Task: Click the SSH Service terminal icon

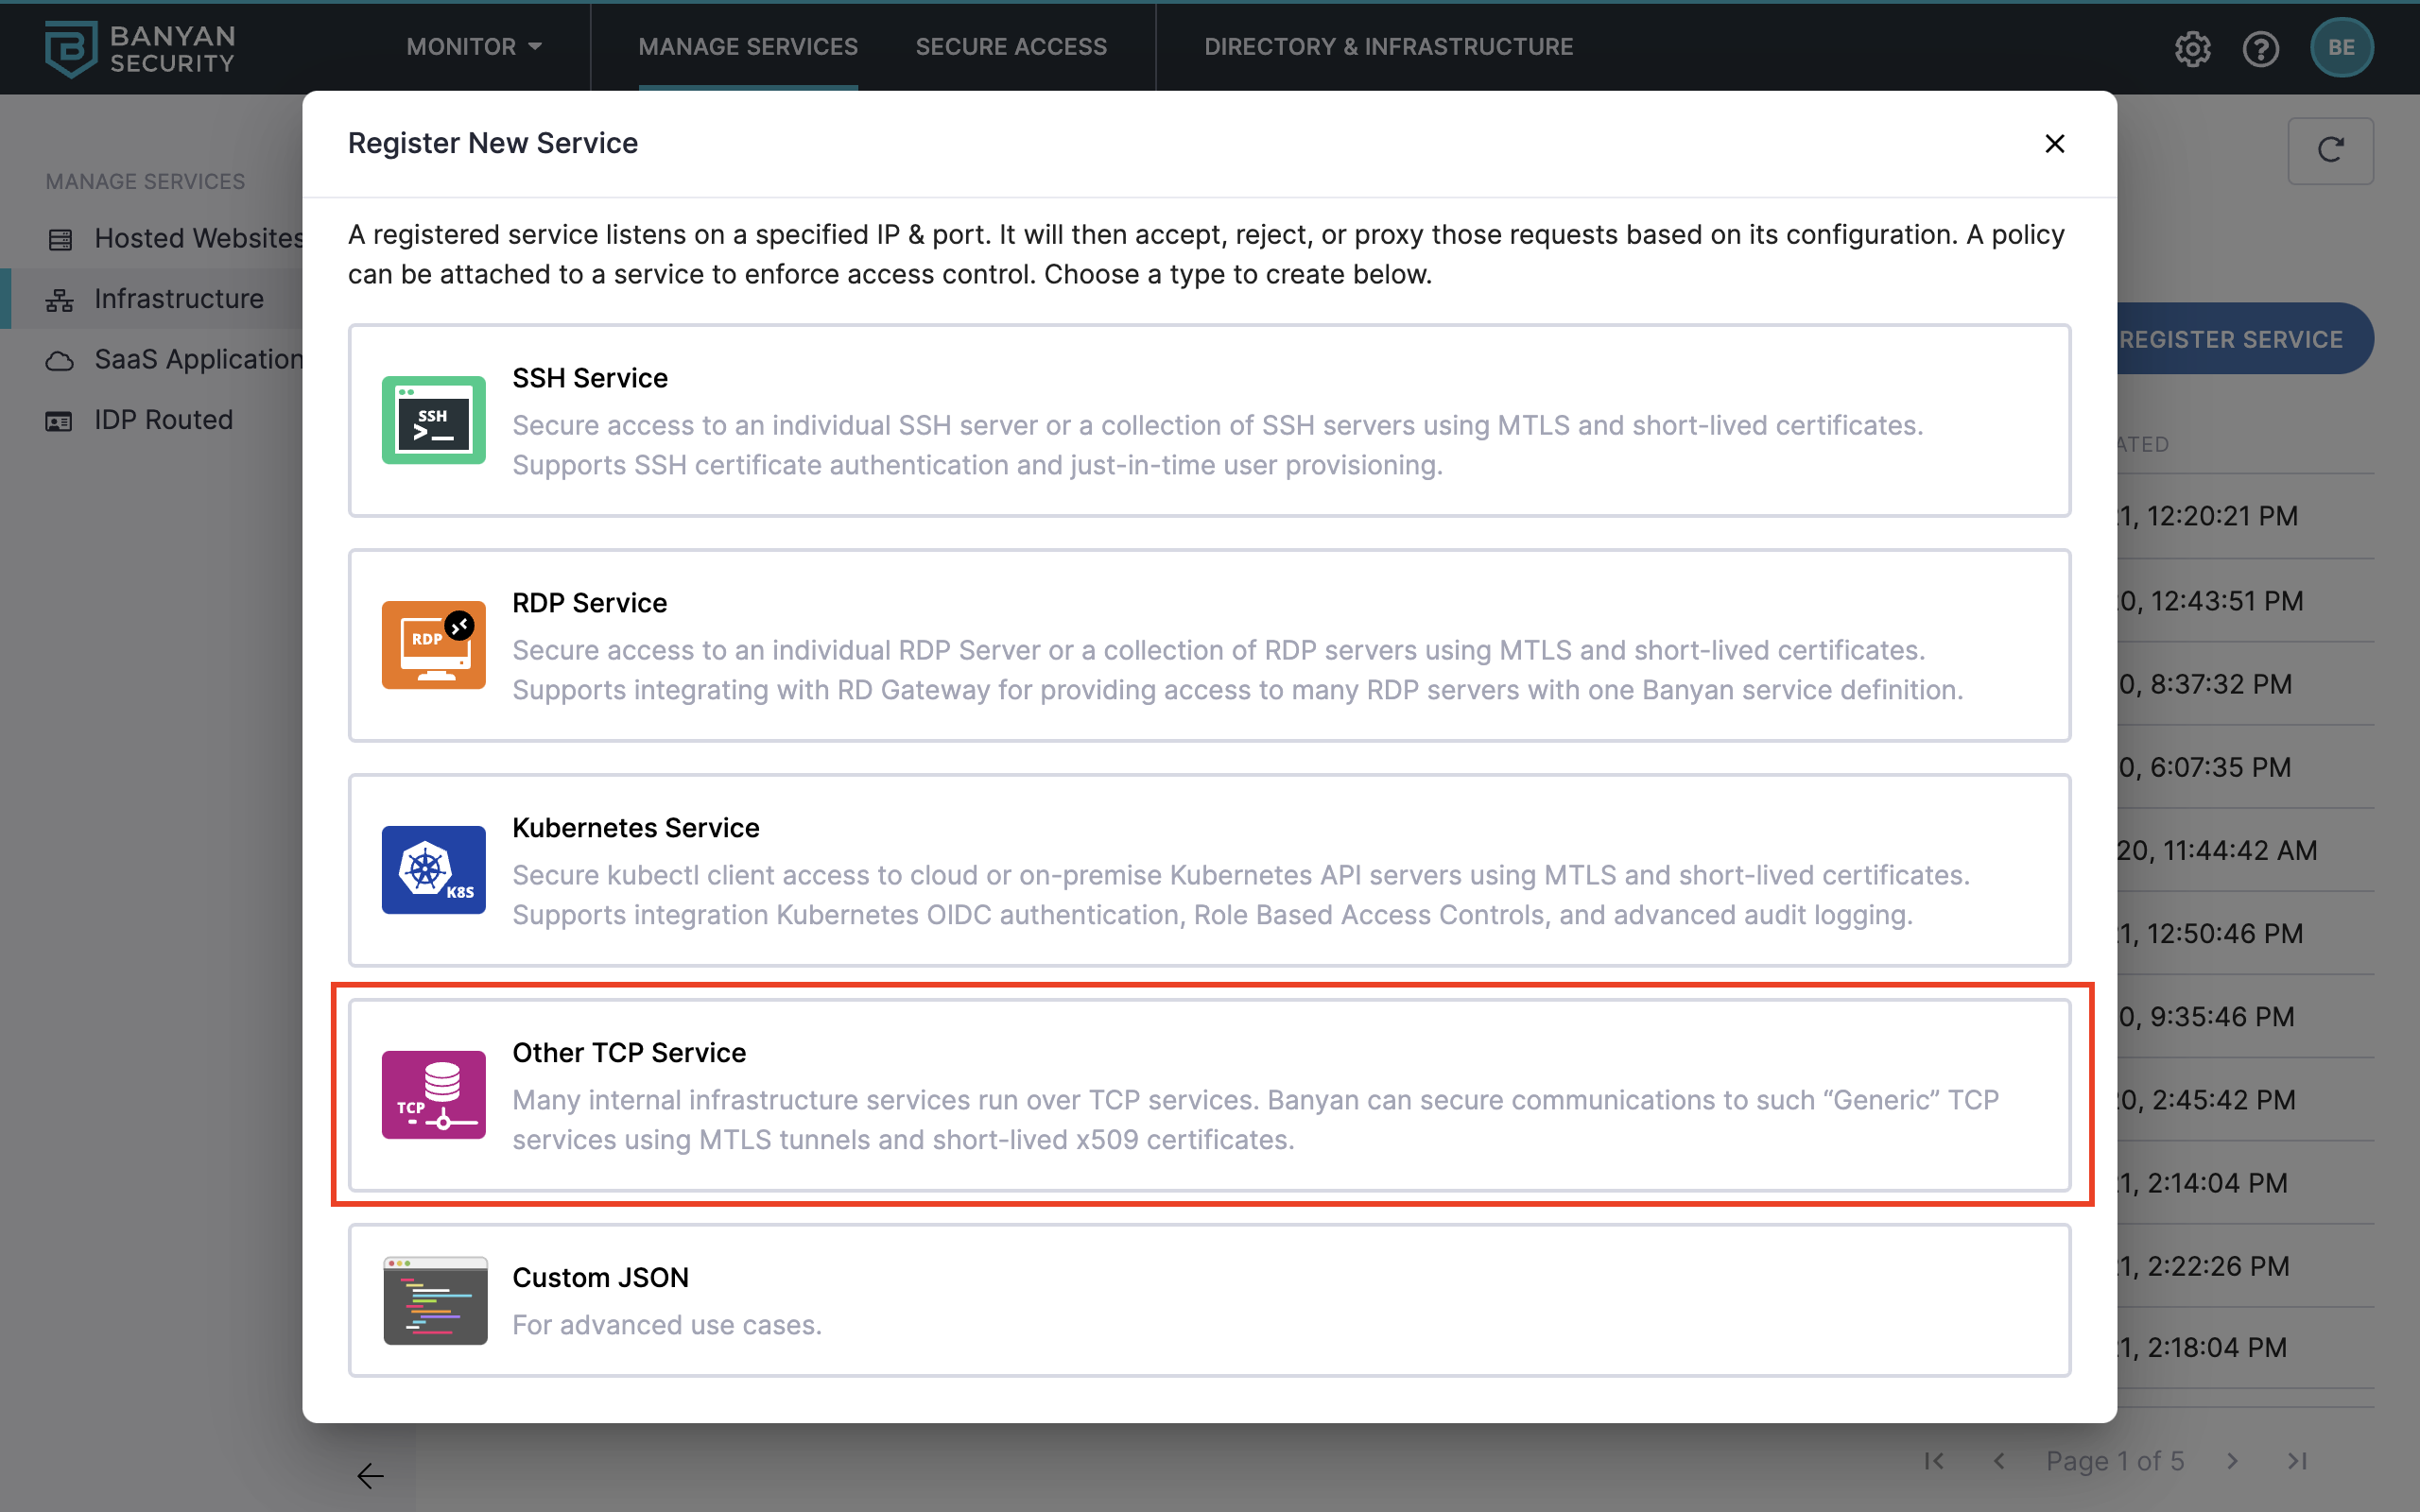Action: click(x=433, y=420)
